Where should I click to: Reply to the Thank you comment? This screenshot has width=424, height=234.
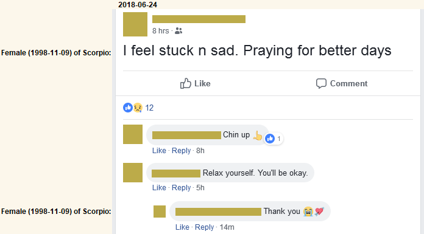coord(205,227)
